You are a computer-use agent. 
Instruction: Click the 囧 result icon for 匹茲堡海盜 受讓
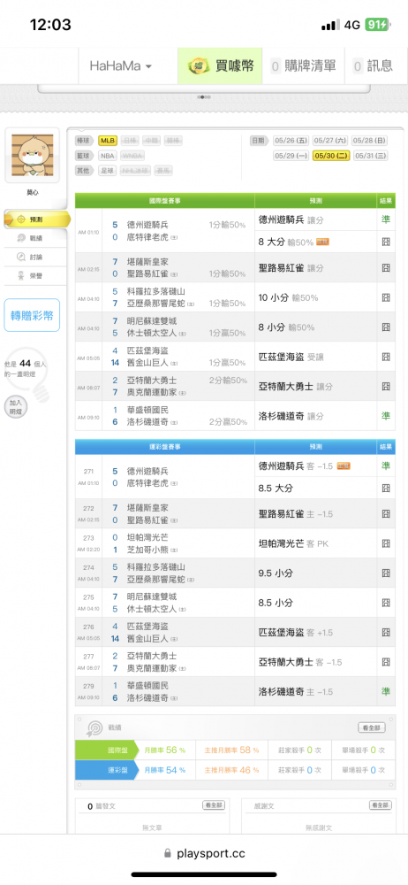[386, 357]
